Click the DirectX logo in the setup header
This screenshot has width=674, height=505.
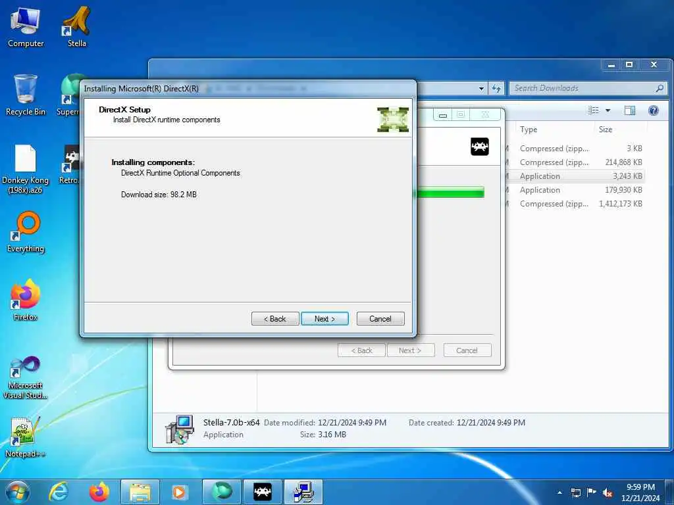(393, 120)
